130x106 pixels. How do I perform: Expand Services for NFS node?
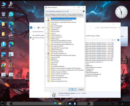click(47, 57)
